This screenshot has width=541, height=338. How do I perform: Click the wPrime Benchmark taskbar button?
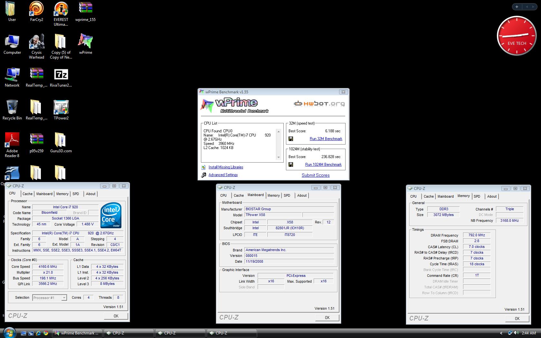pyautogui.click(x=77, y=333)
